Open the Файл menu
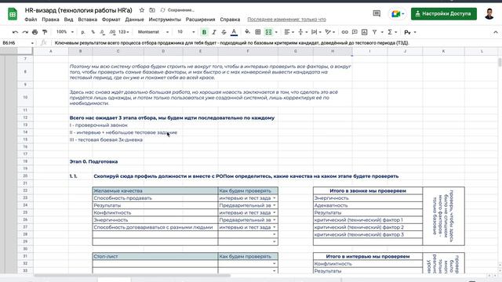The width and height of the screenshot is (502, 282). tap(31, 20)
